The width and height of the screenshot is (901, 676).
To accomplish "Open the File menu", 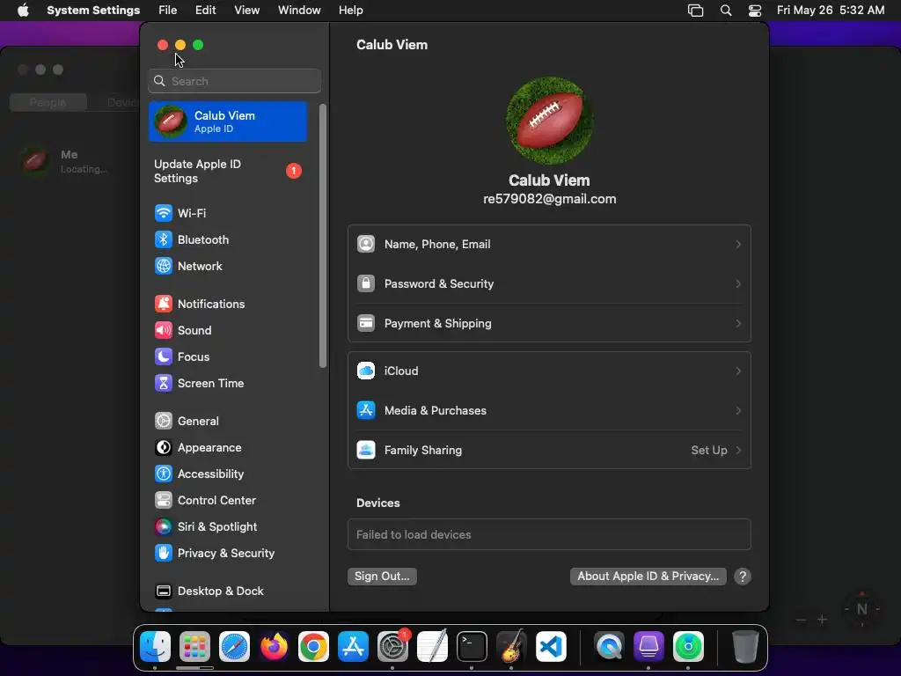I will (168, 11).
